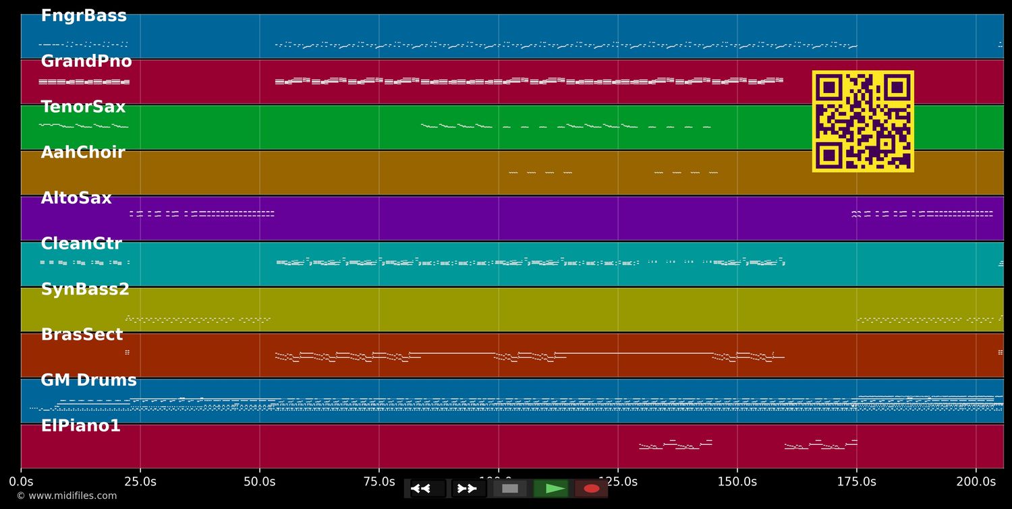
Task: Select the GM Drums track label
Action: tap(88, 380)
